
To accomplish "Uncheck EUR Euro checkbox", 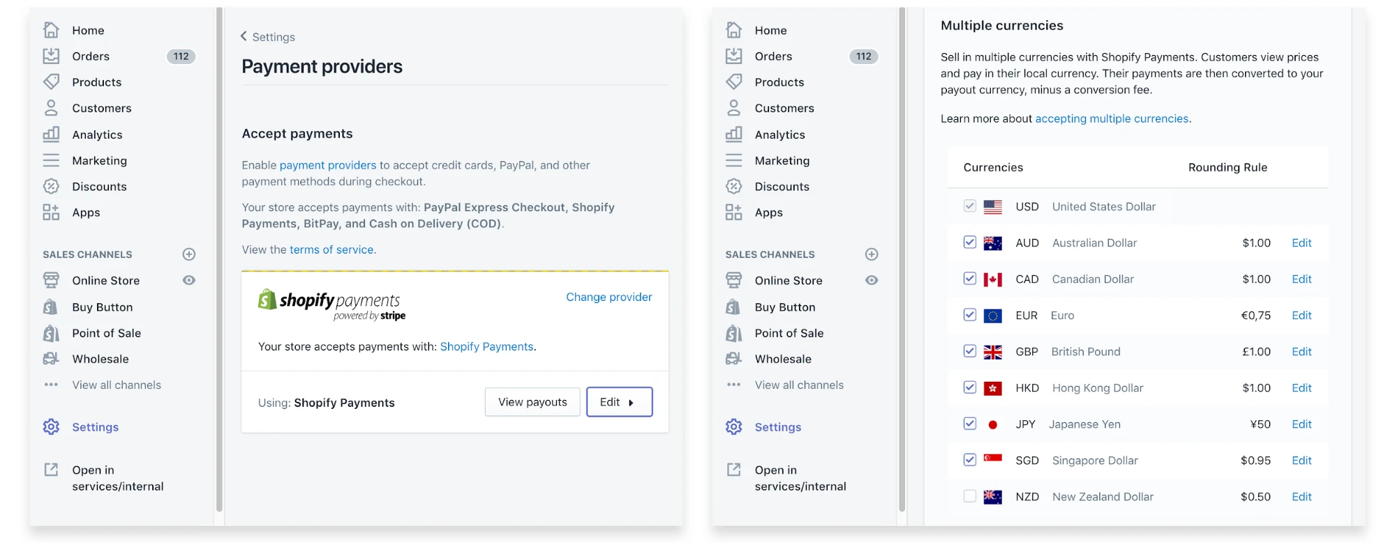I will pyautogui.click(x=969, y=314).
